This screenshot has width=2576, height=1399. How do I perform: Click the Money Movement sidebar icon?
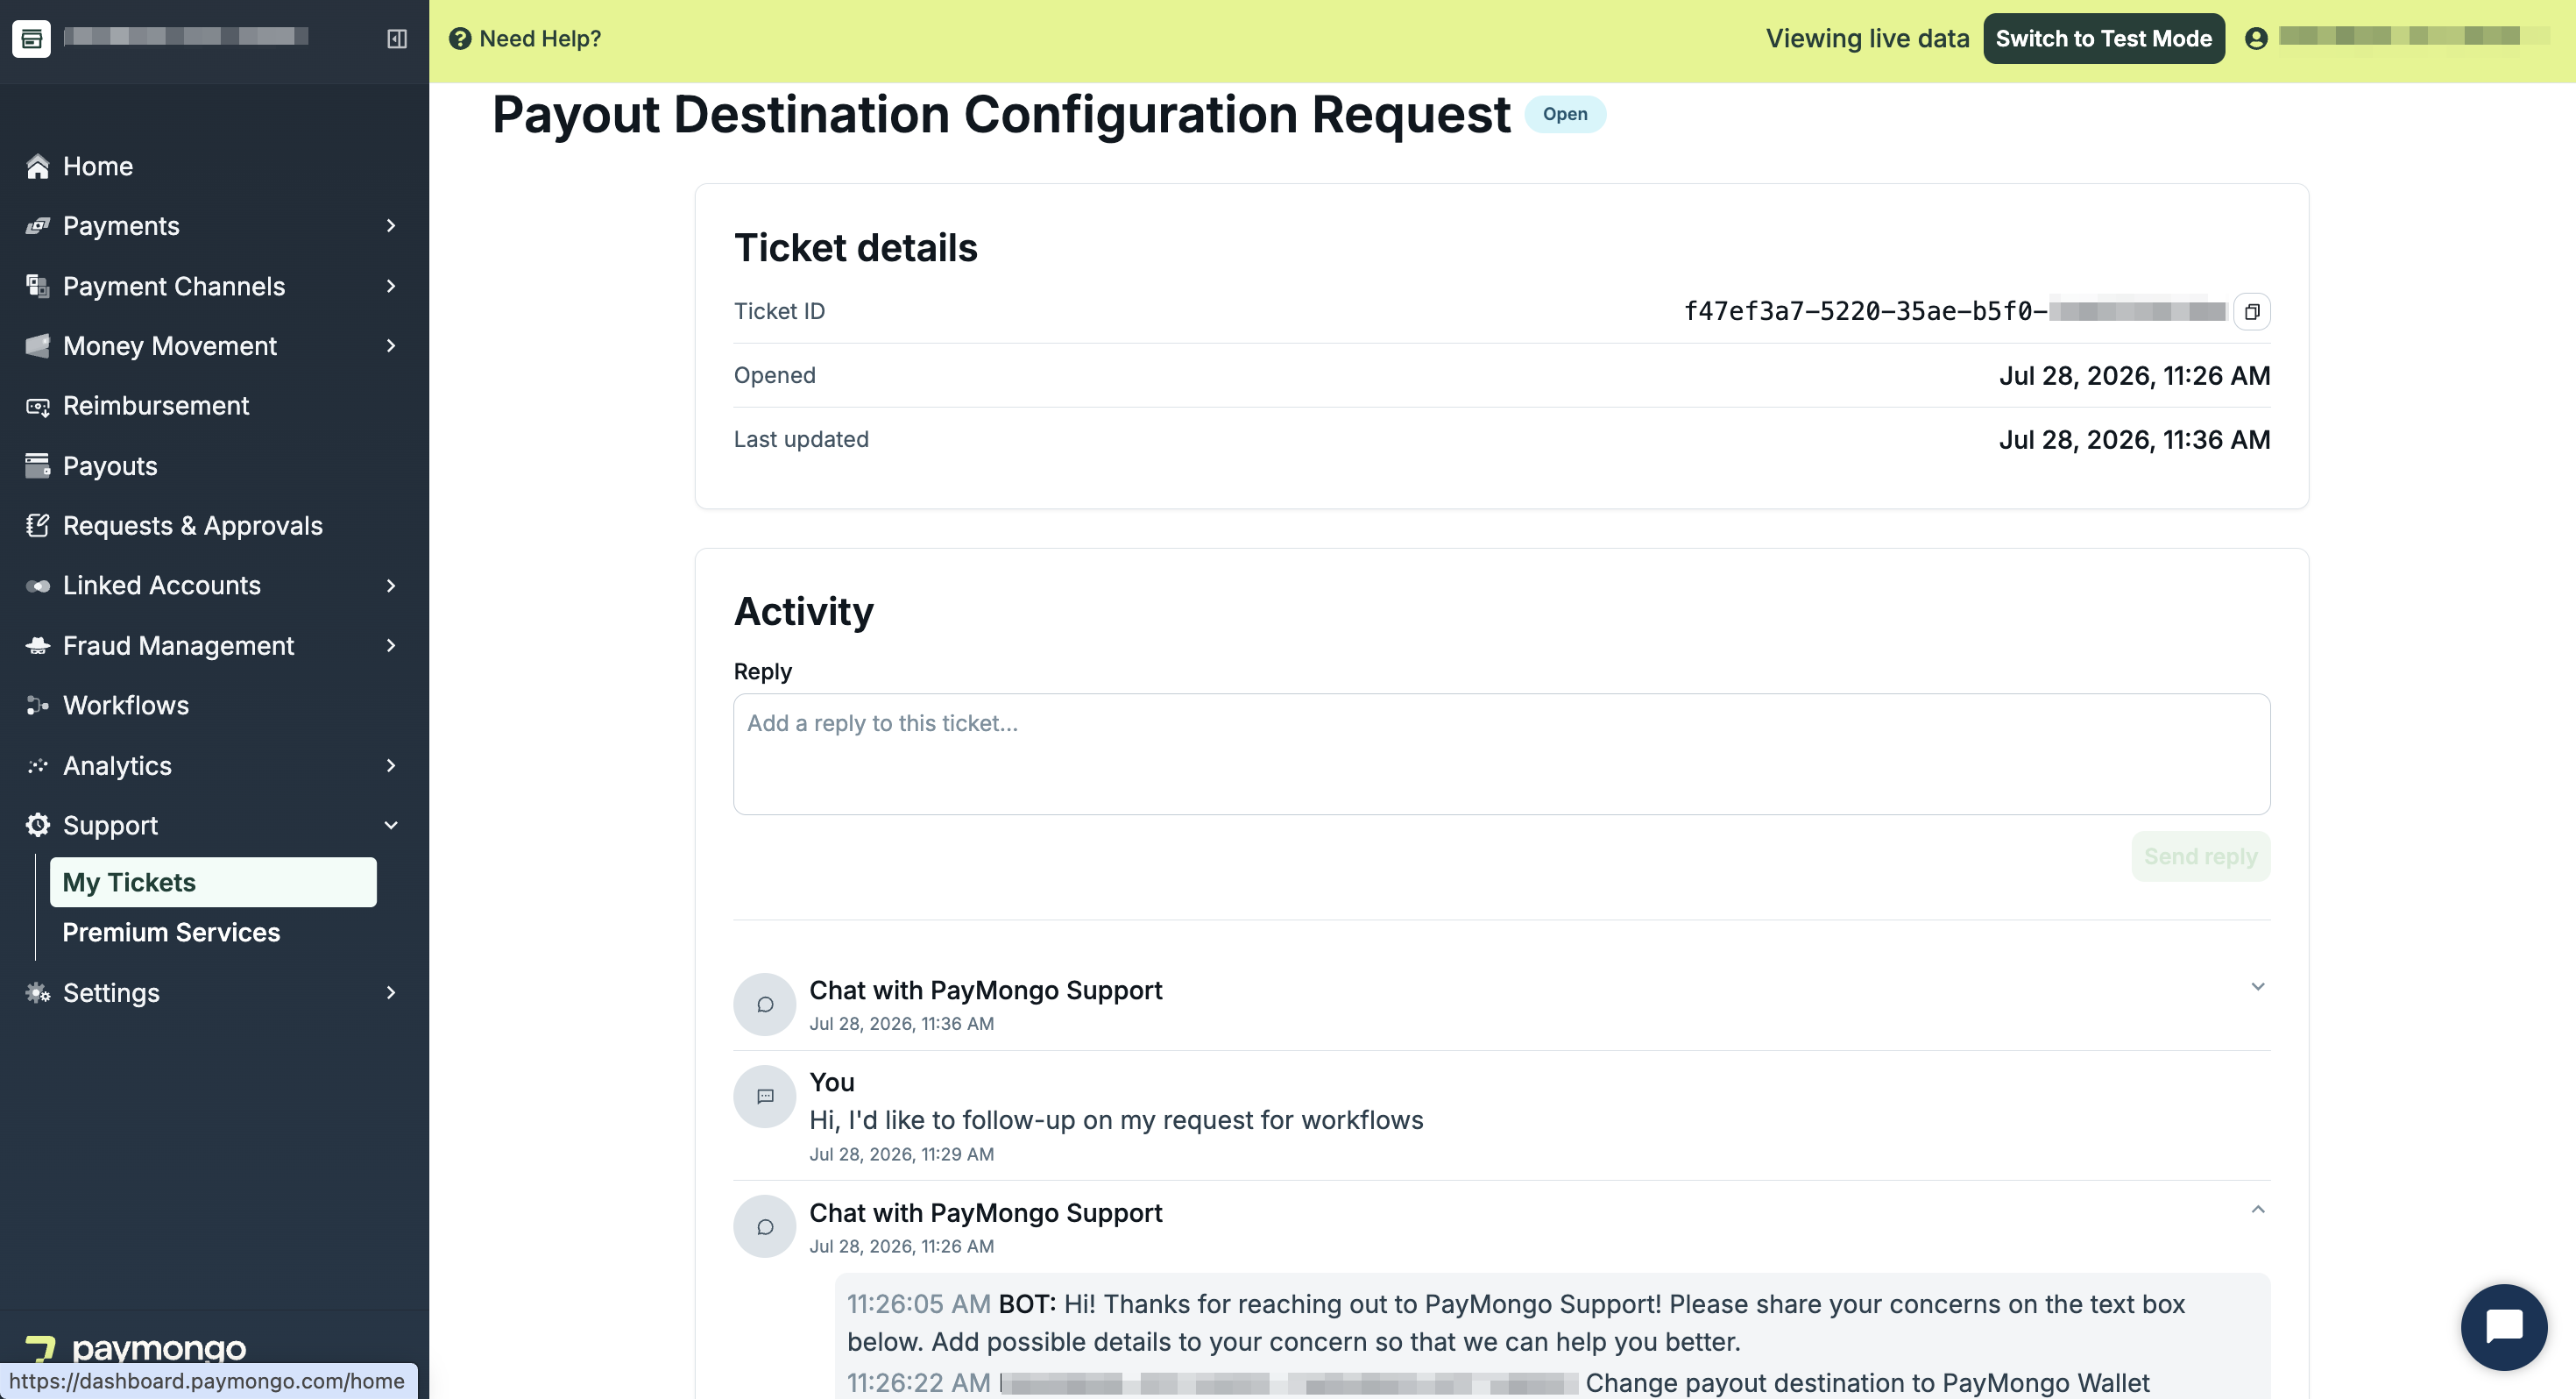38,346
